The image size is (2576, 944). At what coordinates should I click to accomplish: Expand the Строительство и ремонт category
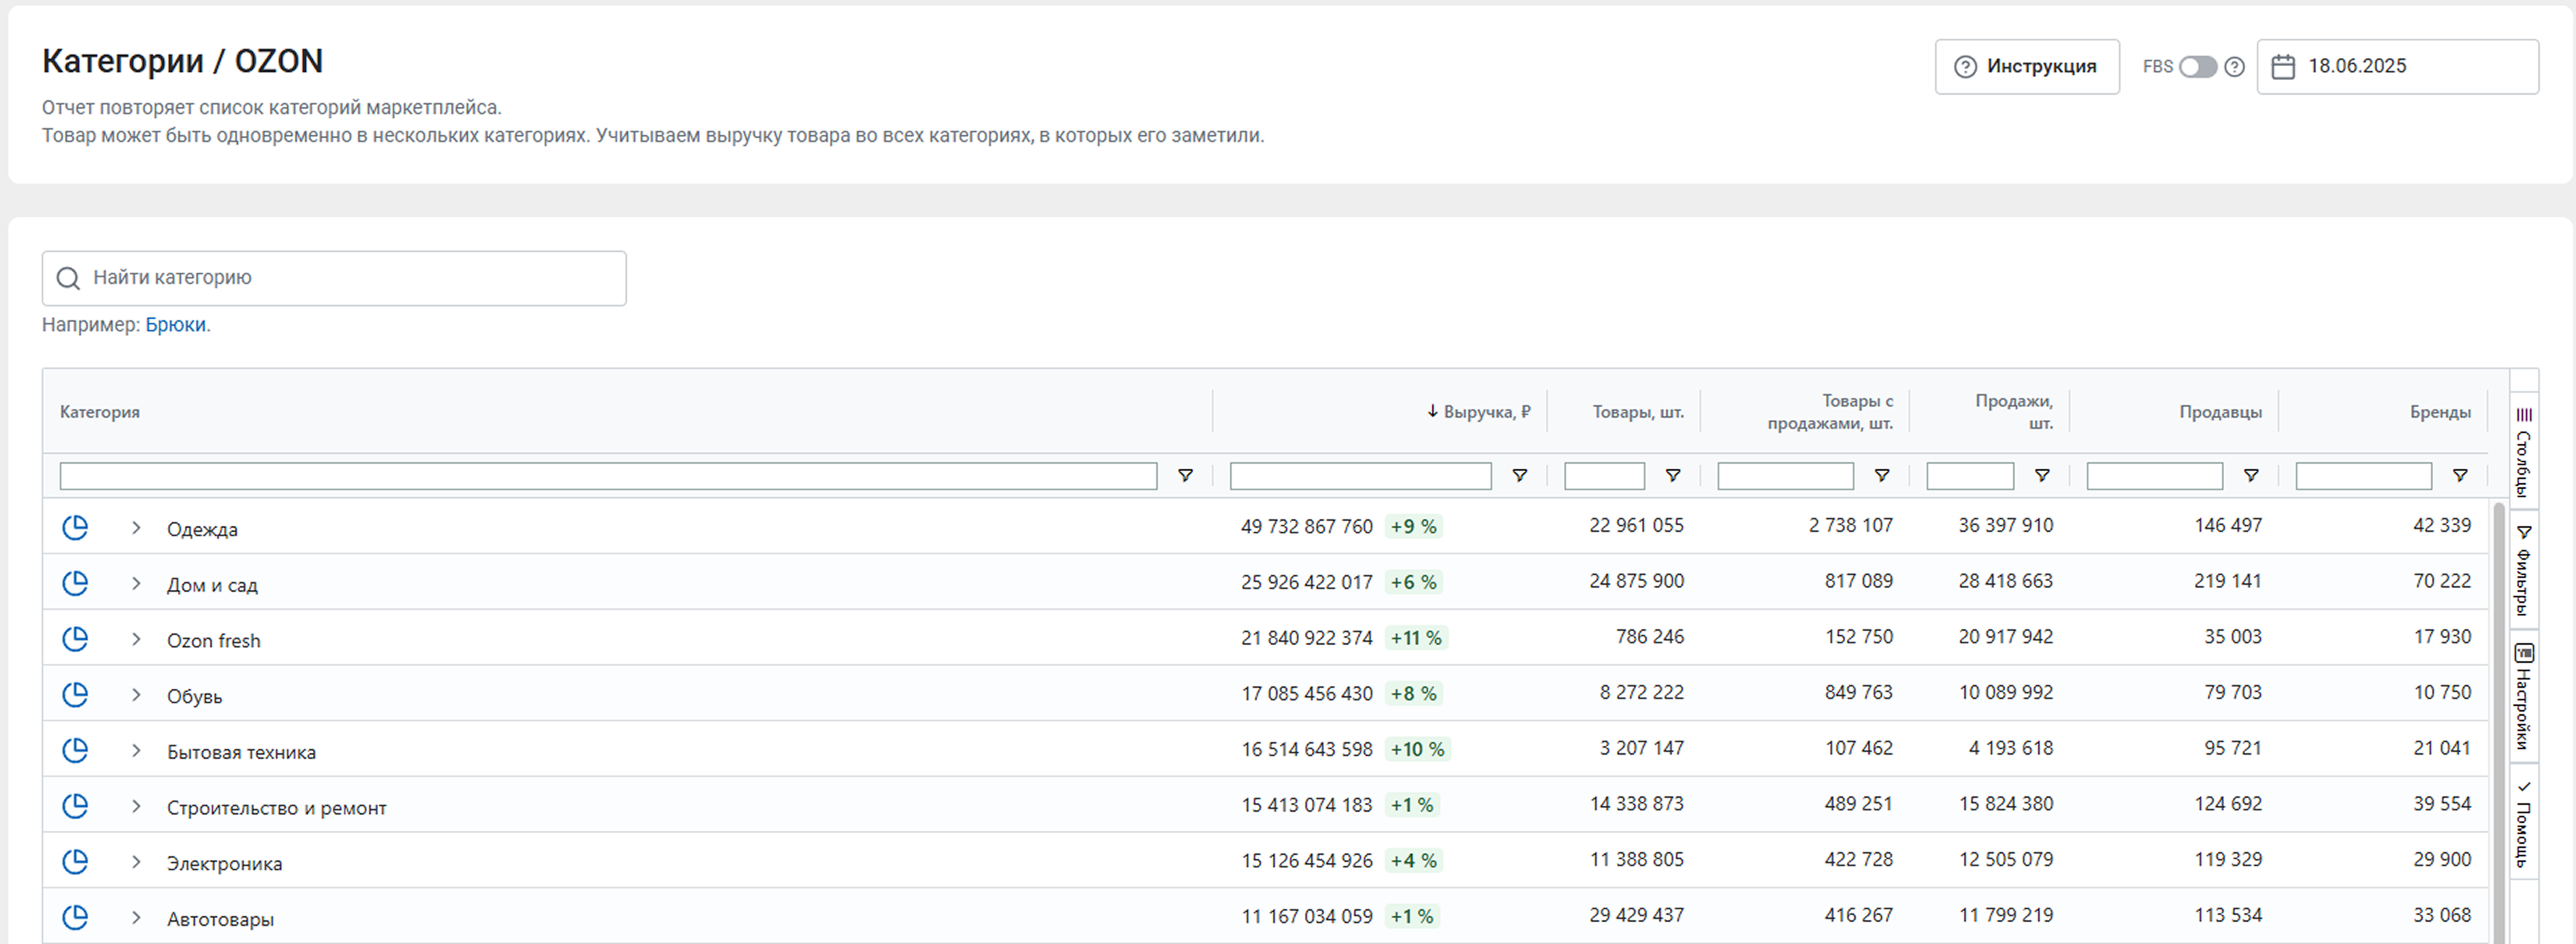[x=136, y=806]
